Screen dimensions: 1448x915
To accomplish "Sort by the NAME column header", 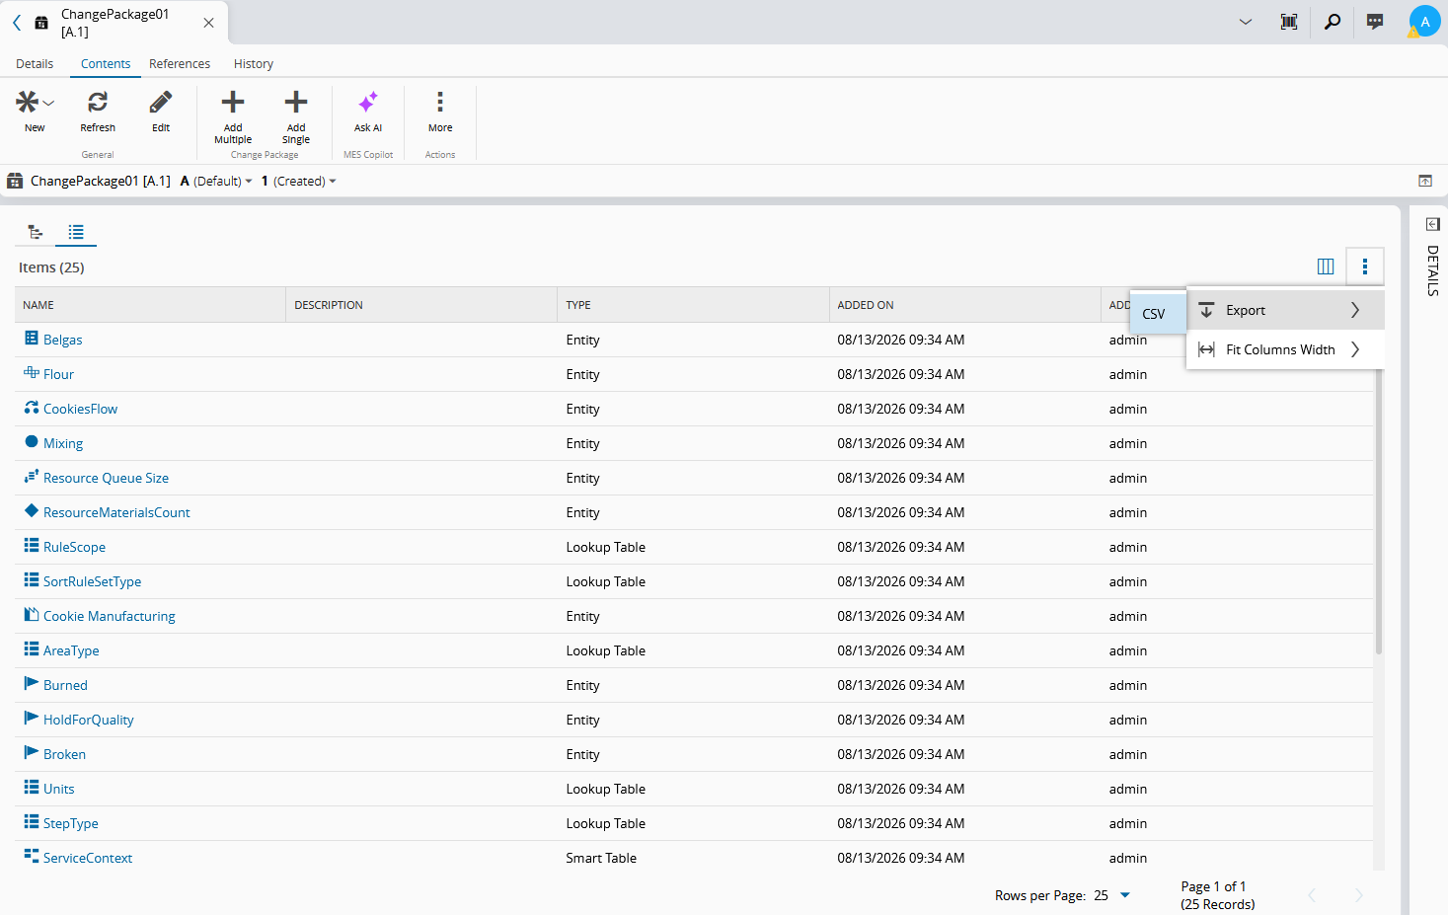I will (150, 305).
